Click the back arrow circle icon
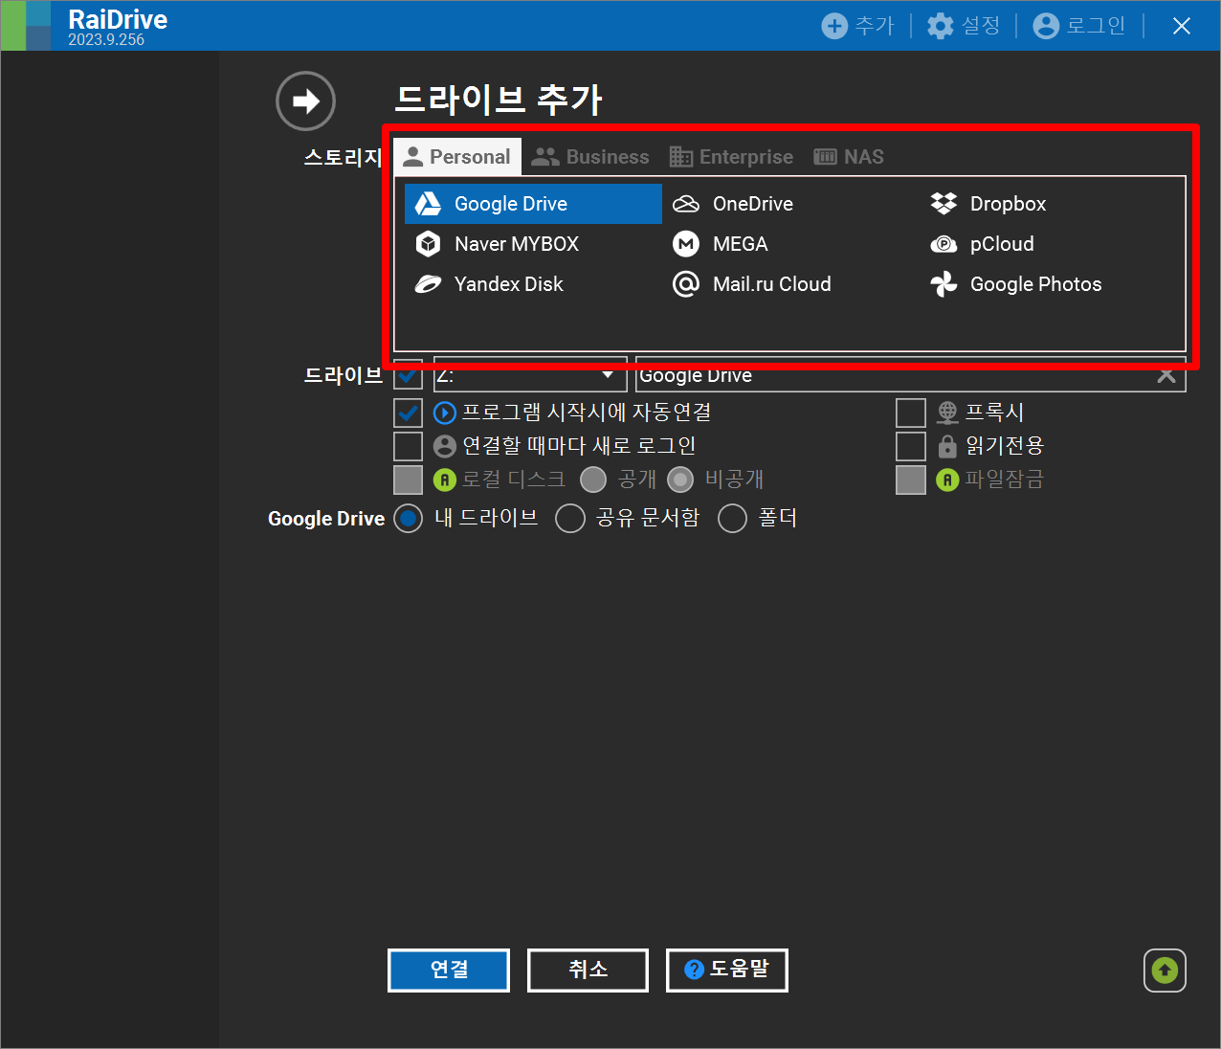This screenshot has width=1221, height=1049. point(305,100)
